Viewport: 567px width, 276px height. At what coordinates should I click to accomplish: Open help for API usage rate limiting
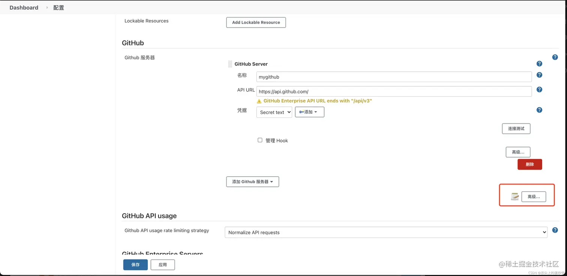pyautogui.click(x=555, y=230)
